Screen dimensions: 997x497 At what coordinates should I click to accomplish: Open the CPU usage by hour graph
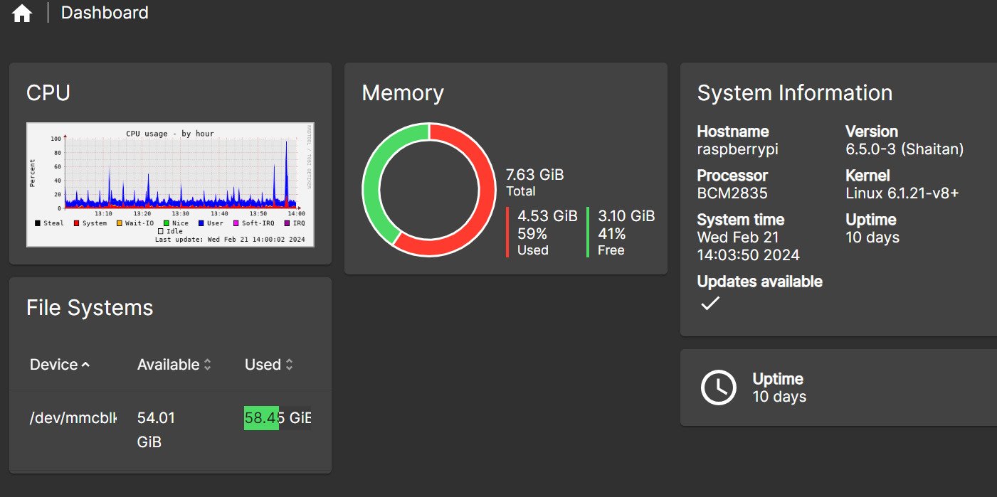(x=170, y=184)
